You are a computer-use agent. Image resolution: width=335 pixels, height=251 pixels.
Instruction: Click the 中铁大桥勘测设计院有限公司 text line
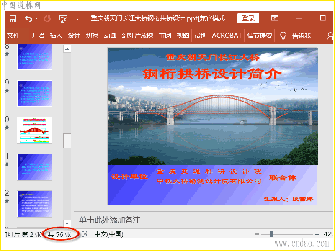pos(209,181)
